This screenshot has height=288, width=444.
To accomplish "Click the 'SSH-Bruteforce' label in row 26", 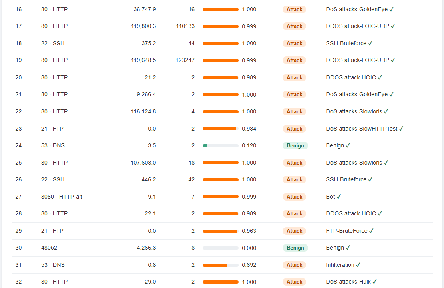I will click(346, 179).
